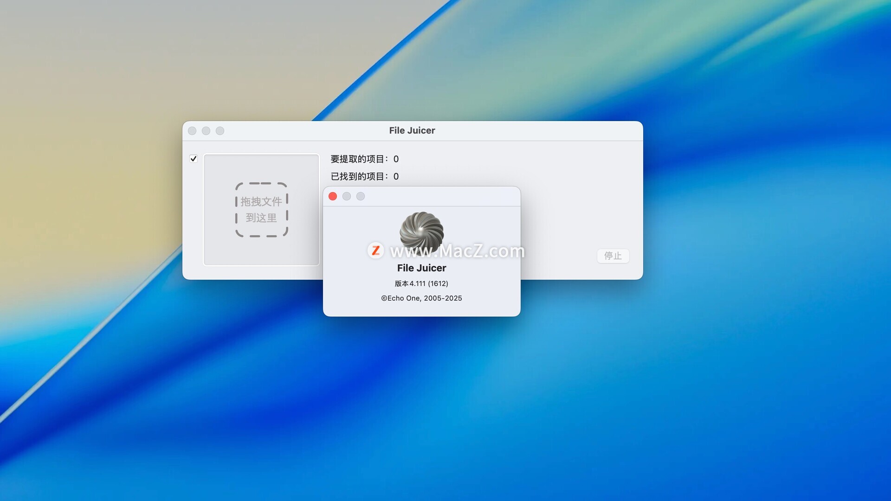Click File Juicer name in about window
The height and width of the screenshot is (501, 891).
[421, 268]
